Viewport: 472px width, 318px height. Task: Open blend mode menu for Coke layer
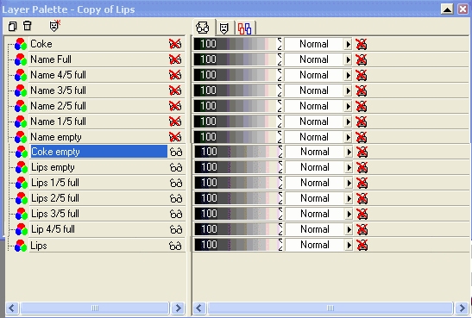[348, 44]
